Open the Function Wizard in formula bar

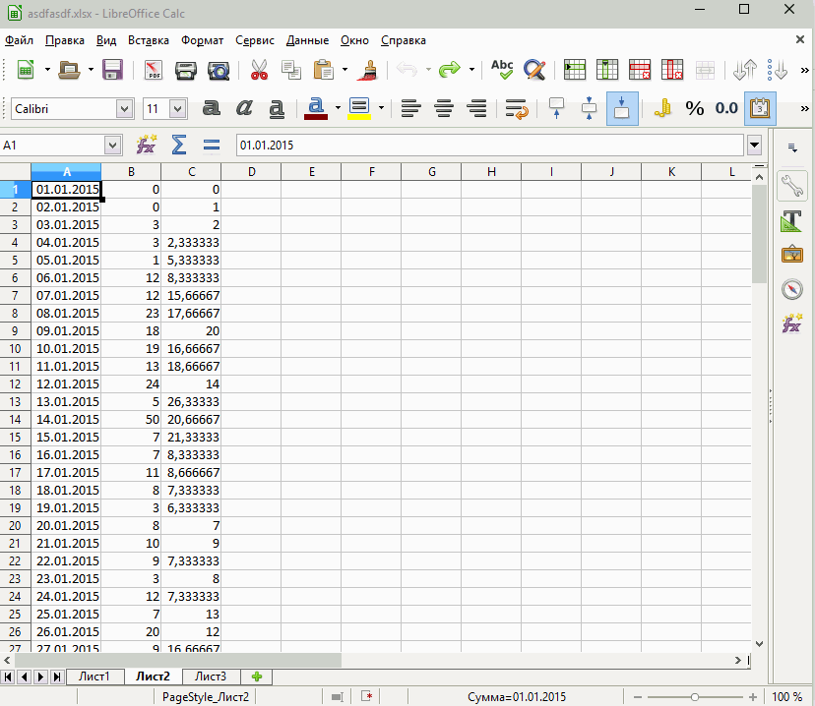pyautogui.click(x=146, y=146)
